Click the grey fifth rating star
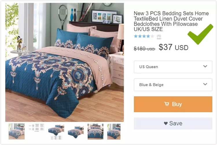Screen dimensions: 217x145 tap(152, 36)
